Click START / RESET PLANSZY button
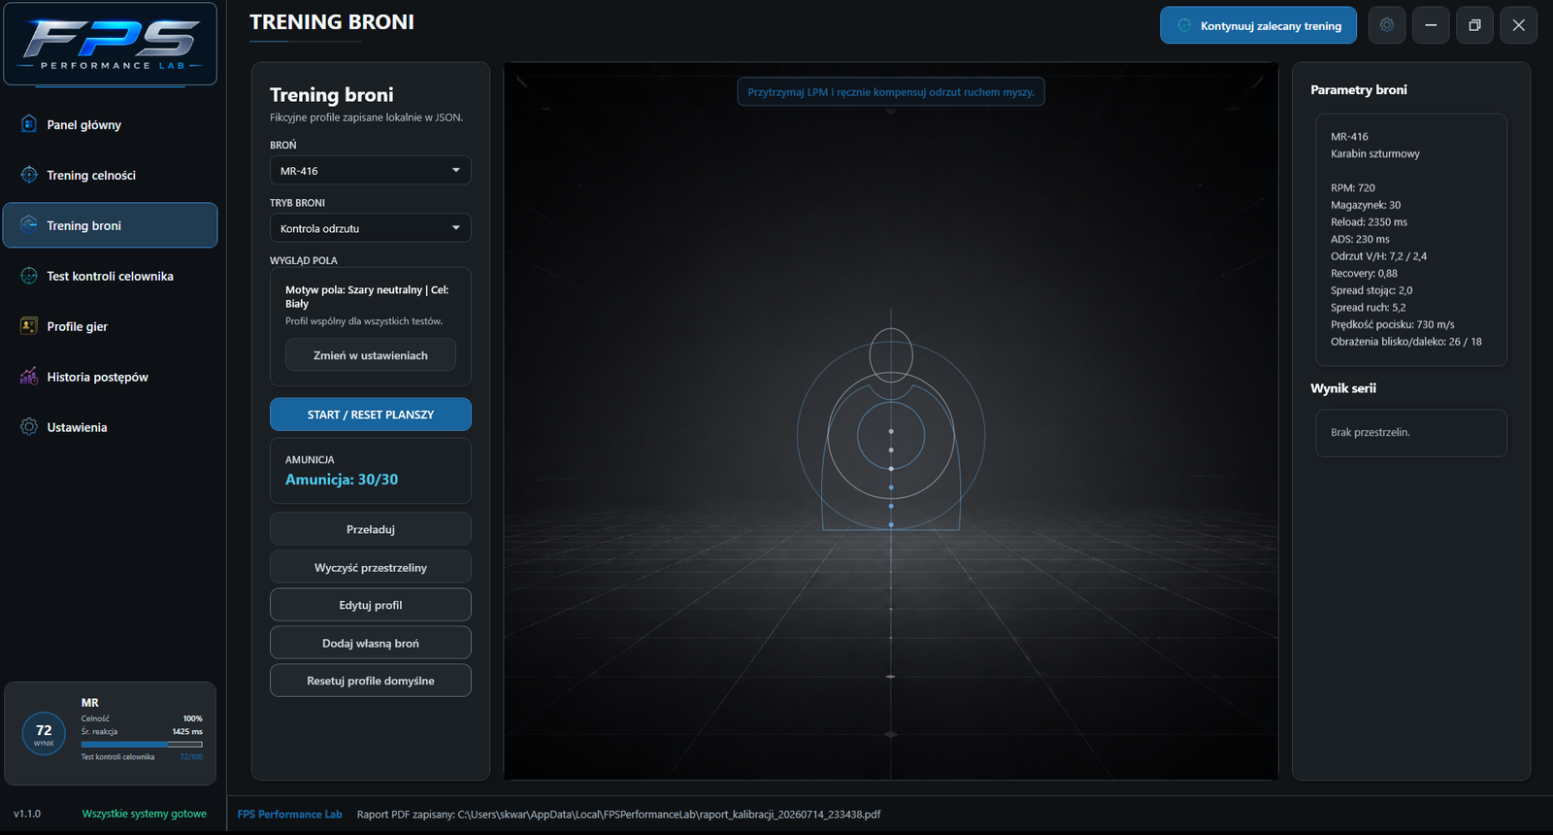 (370, 415)
